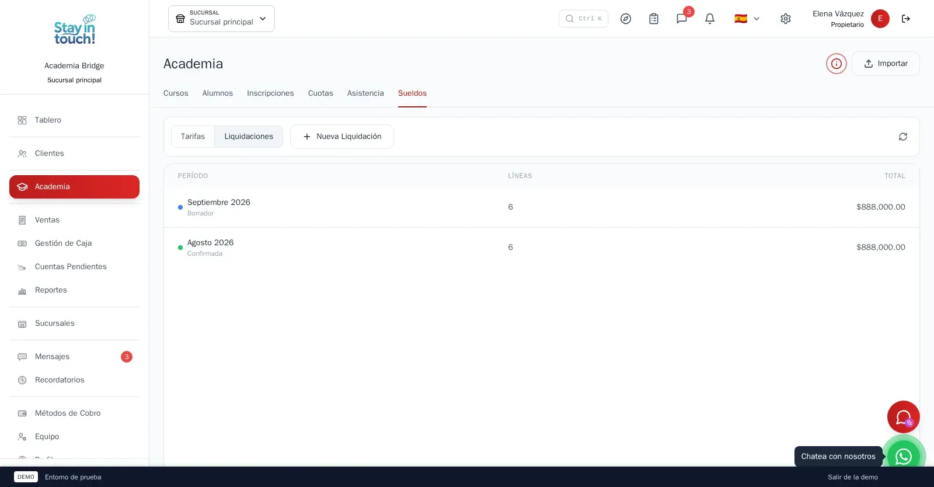Image resolution: width=934 pixels, height=487 pixels.
Task: Switch to the Cuotas tab
Action: click(320, 93)
